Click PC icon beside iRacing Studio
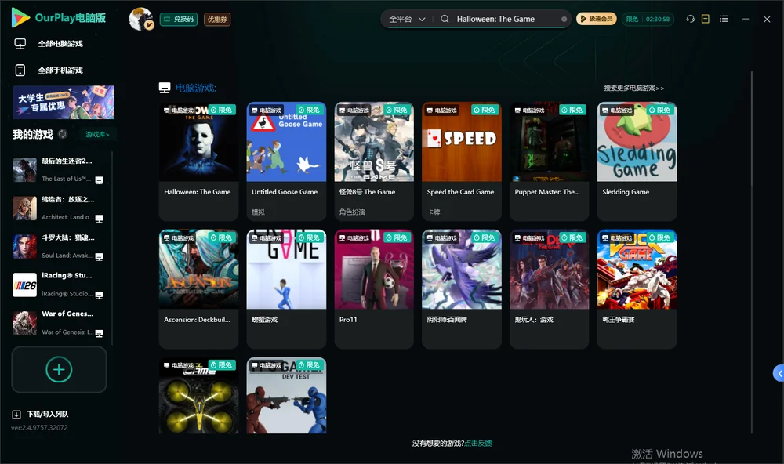 click(x=99, y=295)
